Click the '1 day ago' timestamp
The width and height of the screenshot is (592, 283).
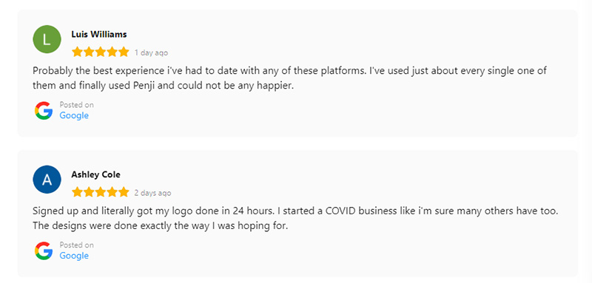coord(152,52)
